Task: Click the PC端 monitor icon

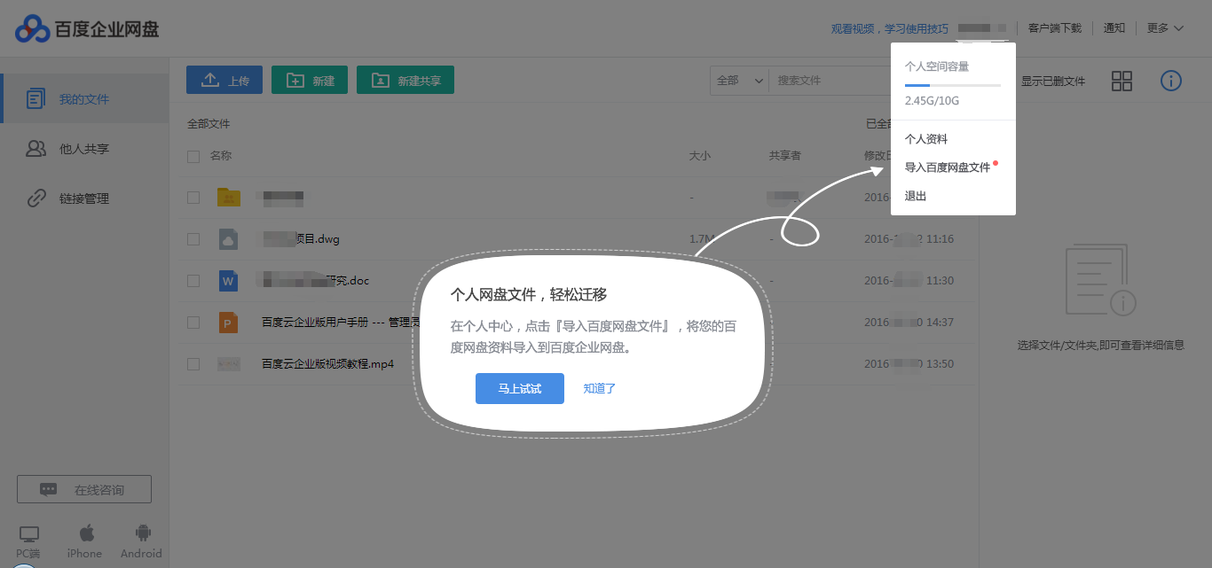Action: click(29, 534)
